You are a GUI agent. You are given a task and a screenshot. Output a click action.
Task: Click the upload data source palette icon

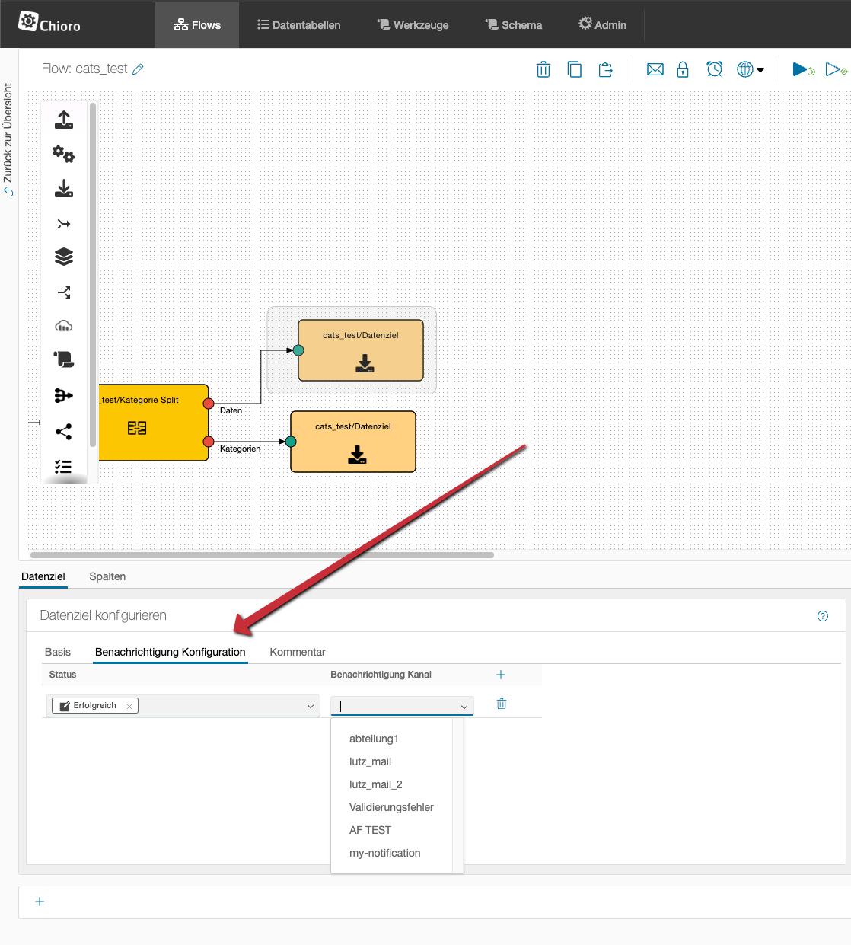point(64,120)
